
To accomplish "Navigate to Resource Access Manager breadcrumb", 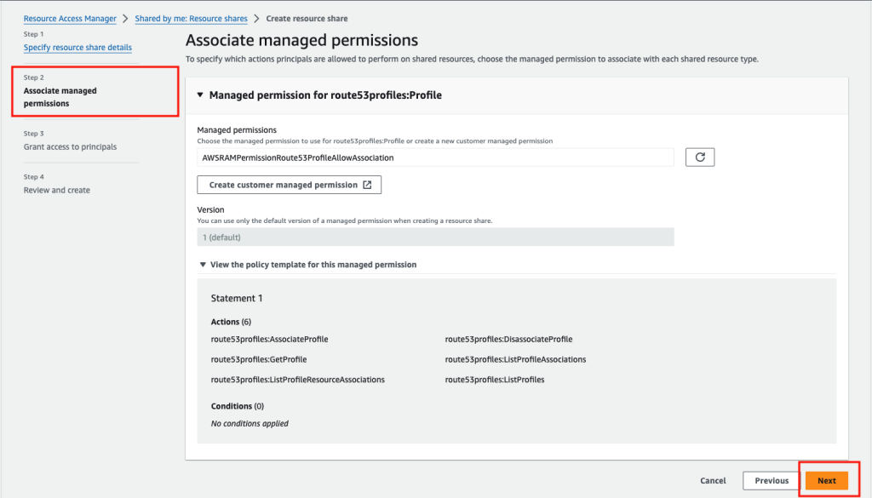I will [x=68, y=18].
